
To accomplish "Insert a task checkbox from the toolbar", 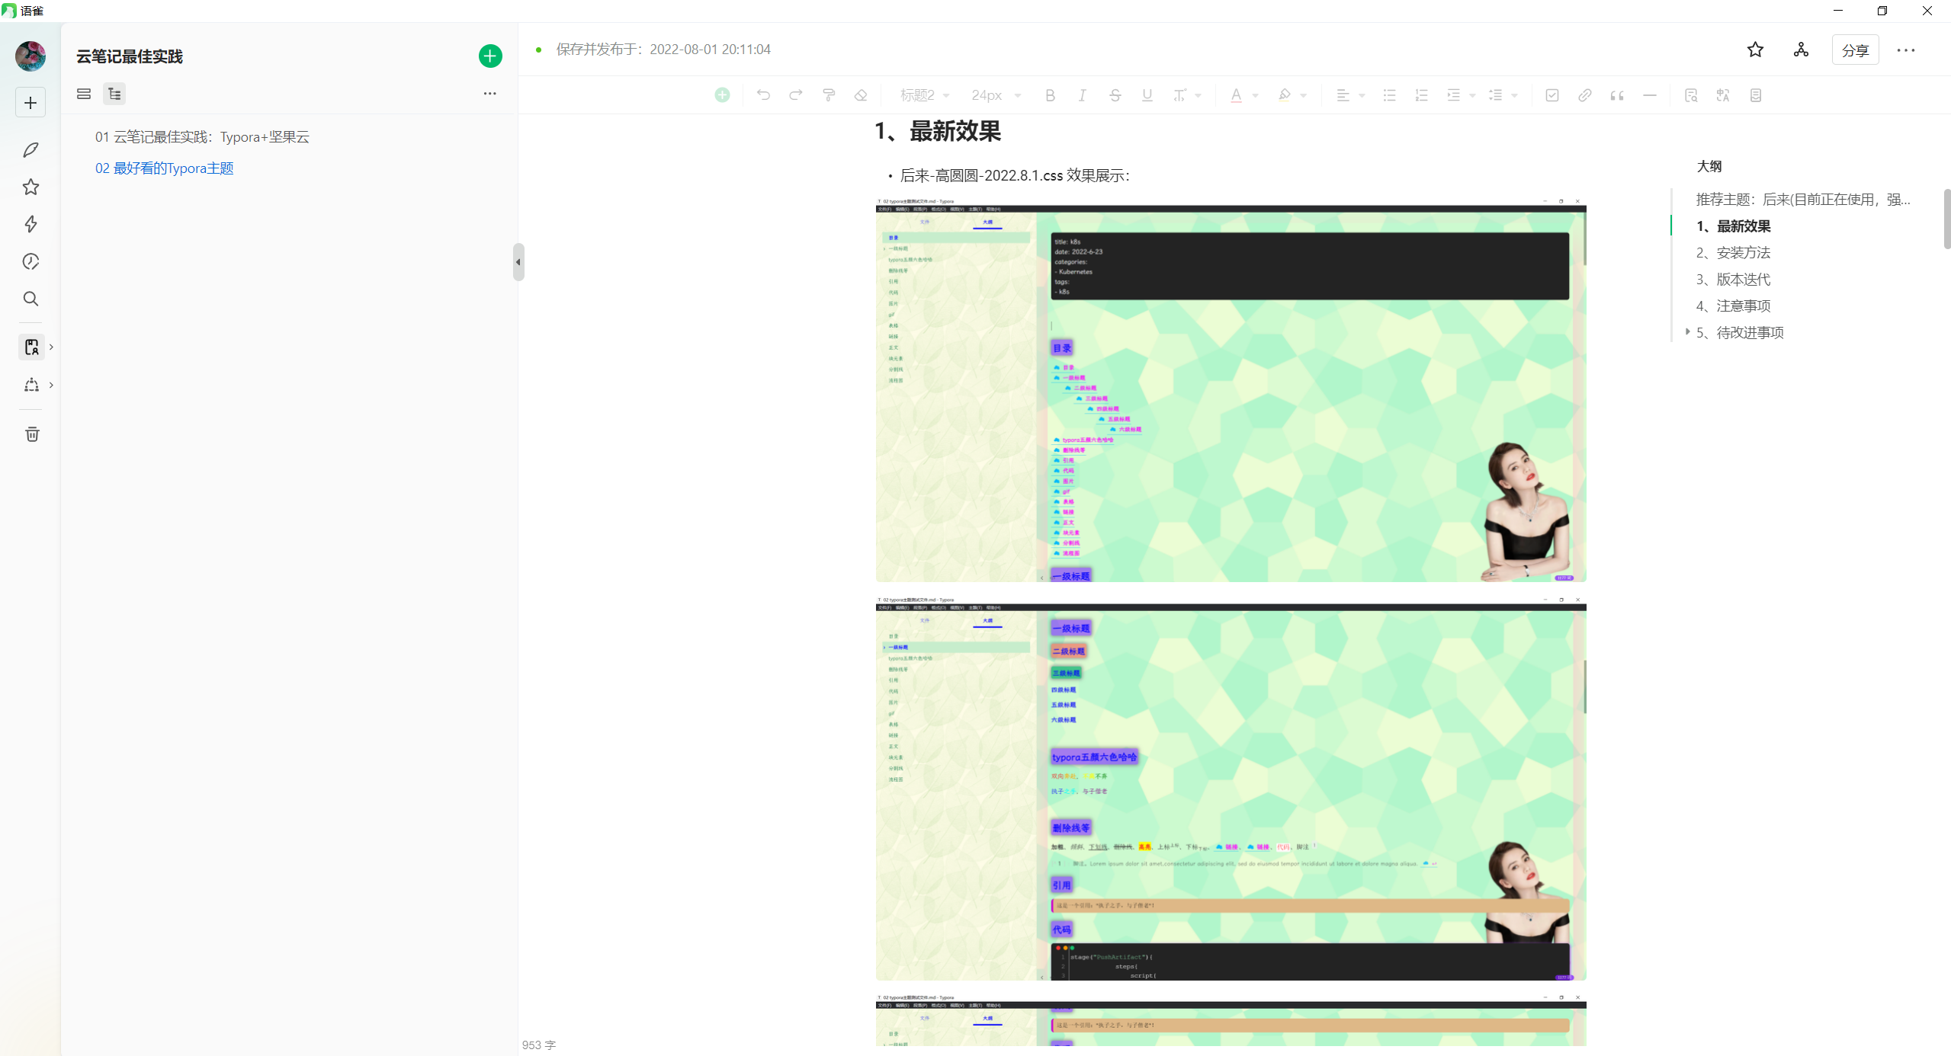I will click(1551, 95).
